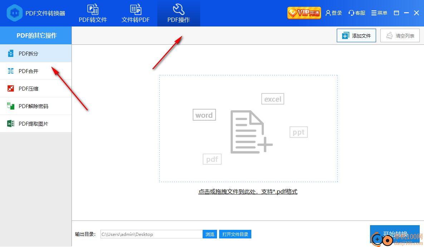Click the add-document icon in drop zone
This screenshot has width=424, height=247.
(251, 132)
